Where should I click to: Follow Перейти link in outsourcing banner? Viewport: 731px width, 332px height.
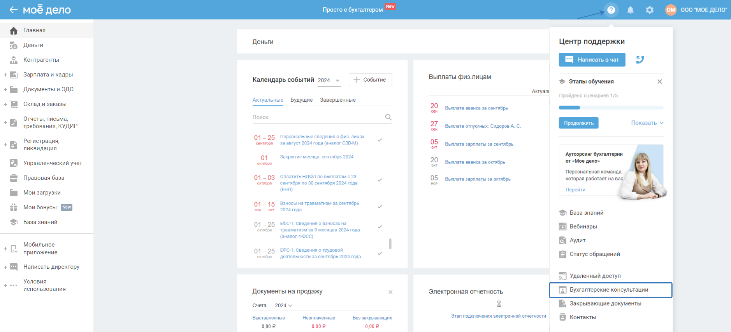coord(575,189)
